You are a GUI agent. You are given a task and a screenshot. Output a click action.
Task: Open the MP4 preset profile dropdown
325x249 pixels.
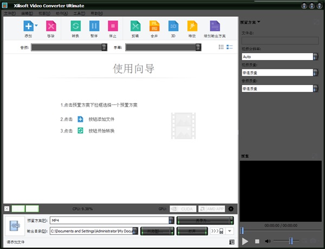(x=172, y=220)
